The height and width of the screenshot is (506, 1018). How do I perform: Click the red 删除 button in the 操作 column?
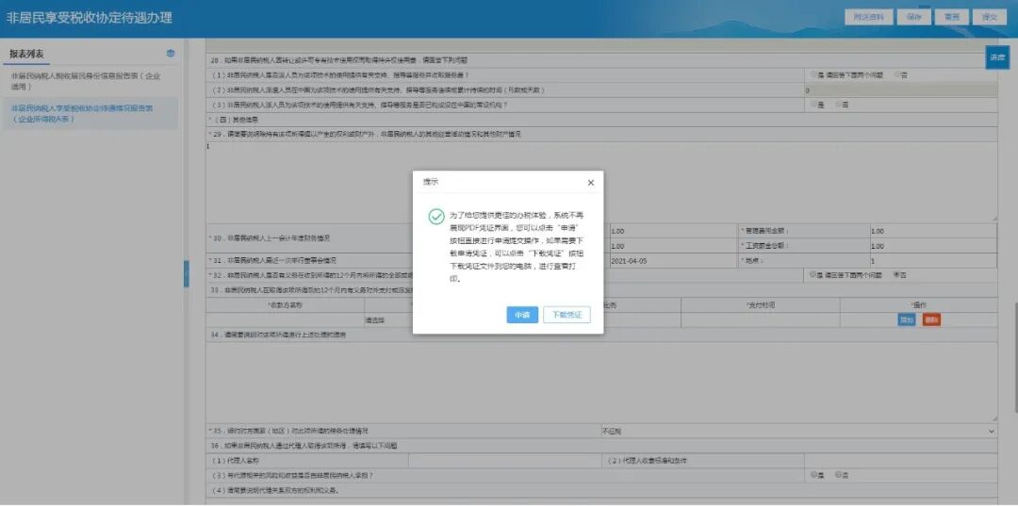(931, 319)
